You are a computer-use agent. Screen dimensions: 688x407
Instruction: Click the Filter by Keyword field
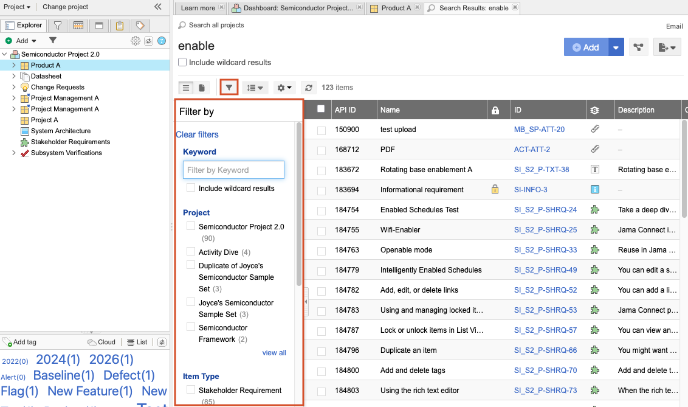click(233, 170)
